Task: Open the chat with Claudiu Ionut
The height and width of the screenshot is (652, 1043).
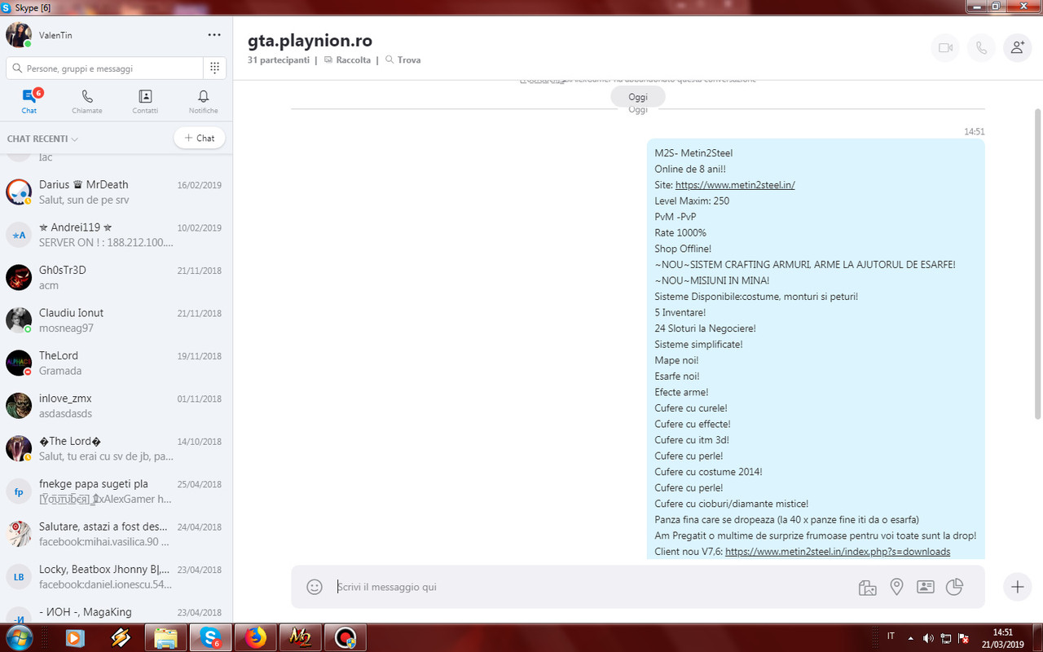Action: [x=116, y=320]
